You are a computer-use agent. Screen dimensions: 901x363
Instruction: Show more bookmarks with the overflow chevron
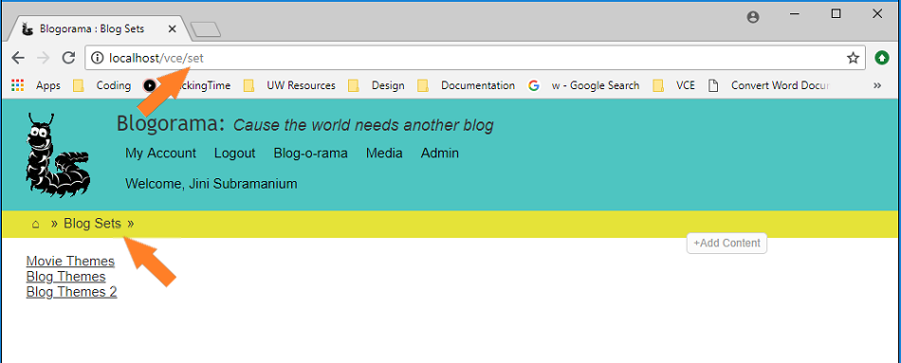click(x=877, y=85)
